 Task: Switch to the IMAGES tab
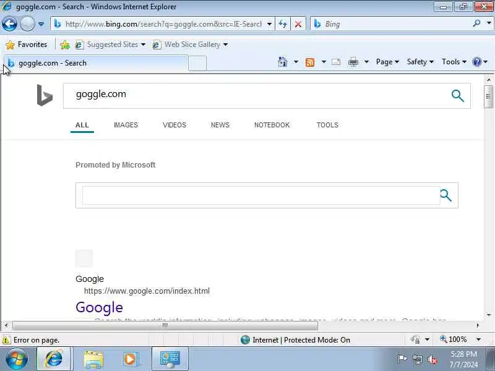tap(126, 126)
